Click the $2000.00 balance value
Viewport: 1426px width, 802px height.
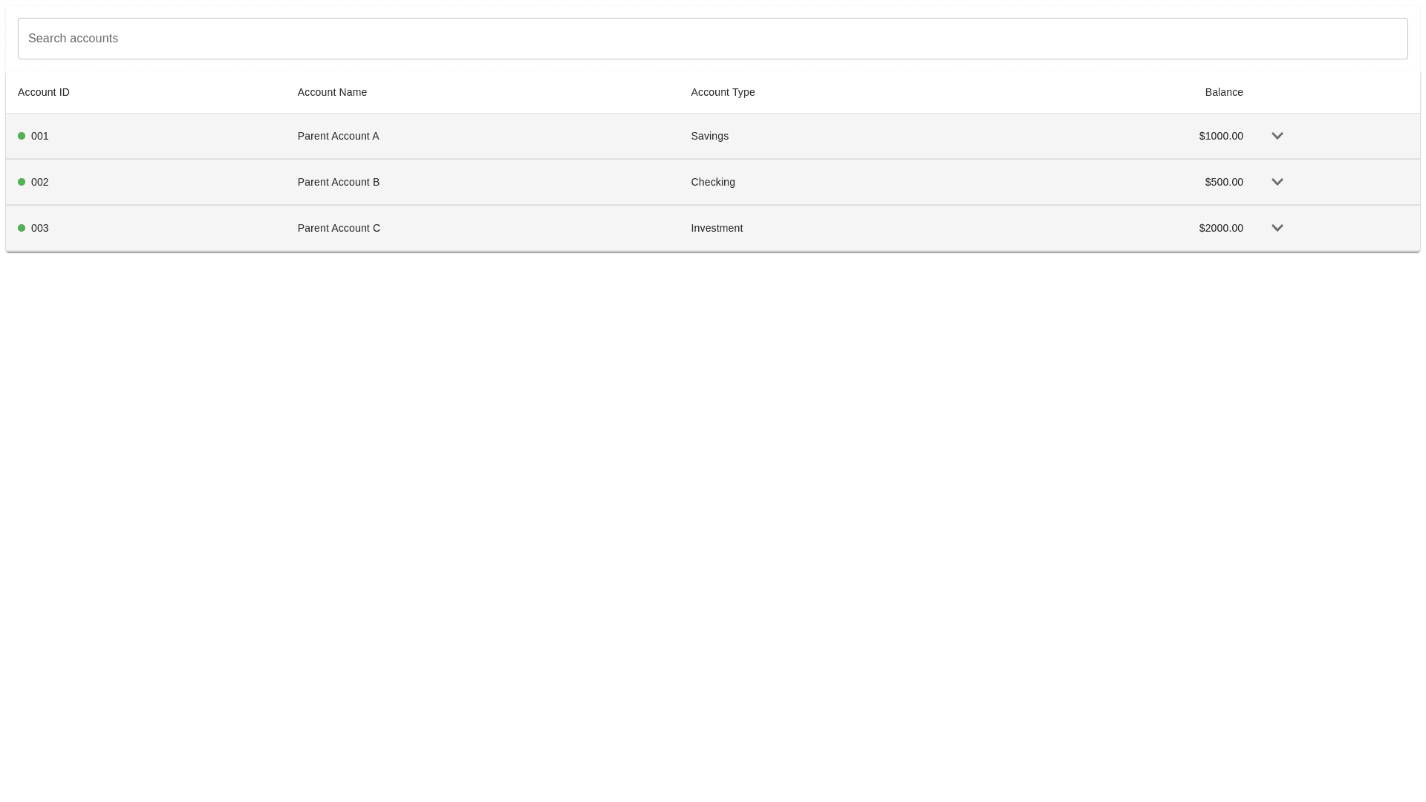1220,228
